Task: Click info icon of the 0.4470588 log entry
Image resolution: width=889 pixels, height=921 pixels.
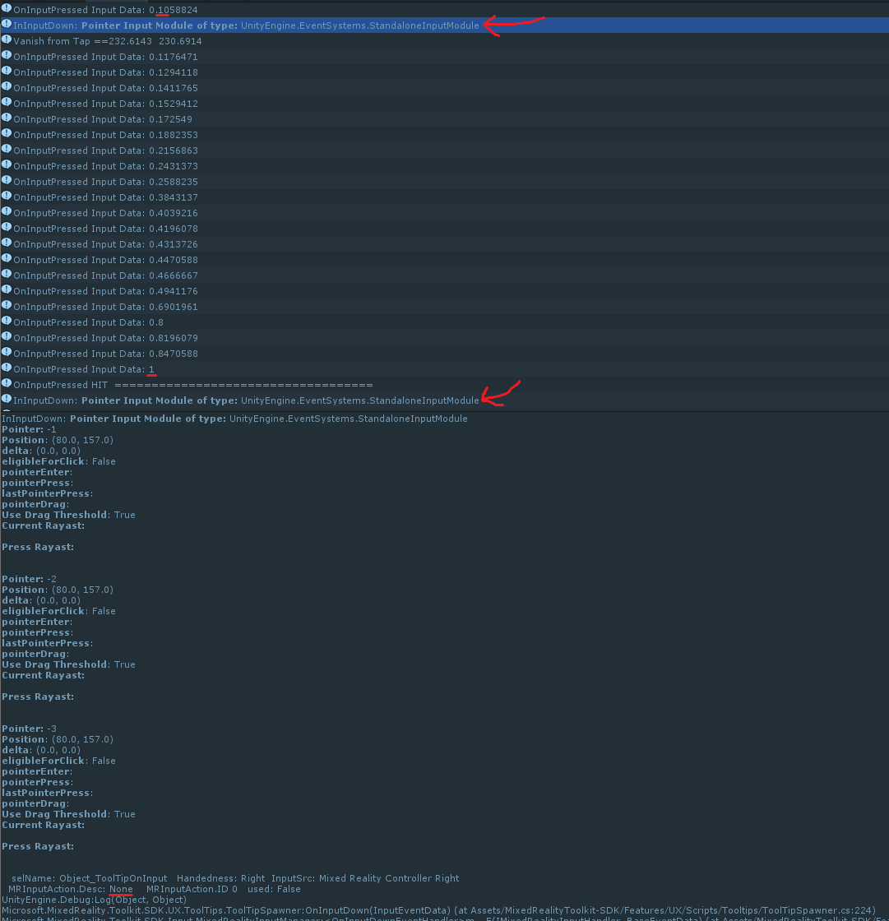Action: pos(7,258)
